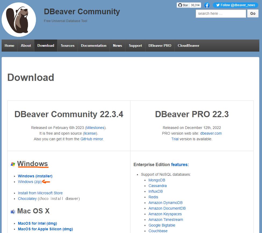262x233 pixels.
Task: Select the Download menu item
Action: click(46, 45)
